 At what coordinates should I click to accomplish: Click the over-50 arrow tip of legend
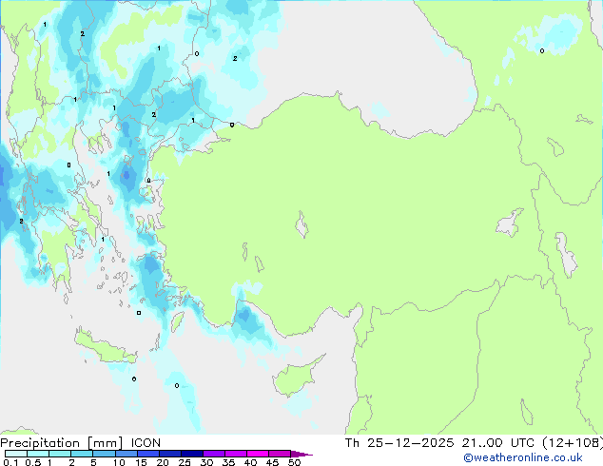pyautogui.click(x=301, y=454)
